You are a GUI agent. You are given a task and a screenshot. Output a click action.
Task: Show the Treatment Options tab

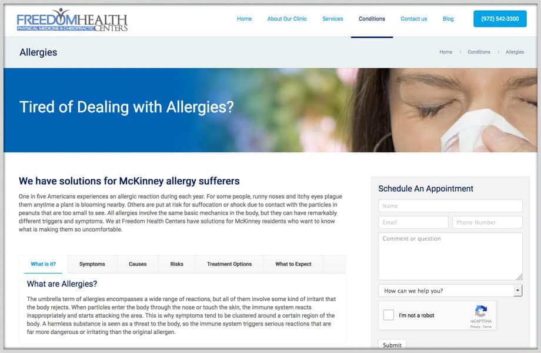click(x=229, y=264)
